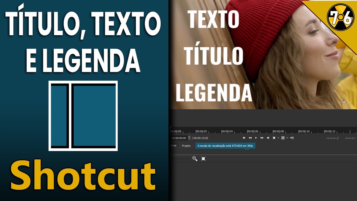The height and width of the screenshot is (201, 357).
Task: Click the fast-forward playback button
Action: [262, 138]
